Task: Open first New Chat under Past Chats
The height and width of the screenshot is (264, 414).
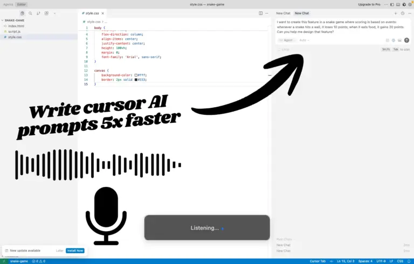Action: click(x=343, y=245)
